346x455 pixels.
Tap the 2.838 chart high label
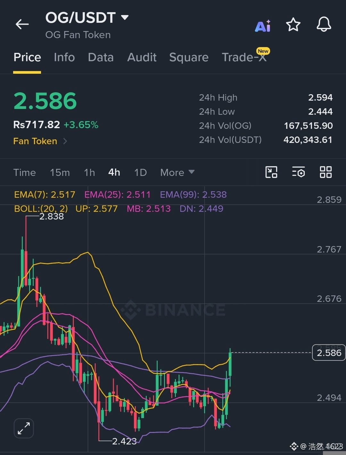tap(52, 217)
